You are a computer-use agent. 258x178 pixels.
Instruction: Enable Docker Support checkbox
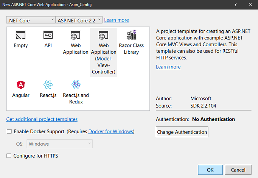[9, 131]
